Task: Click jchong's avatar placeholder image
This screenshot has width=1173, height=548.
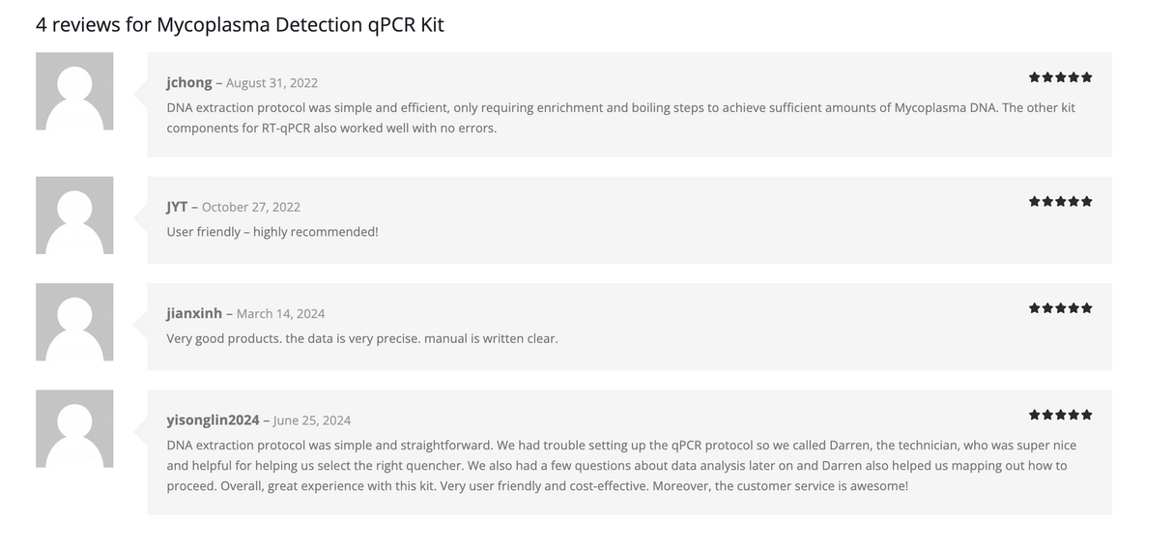Action: (x=74, y=91)
